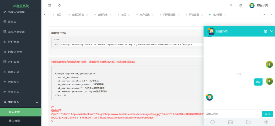Click the visitor avatar beside 000 message
The width and height of the screenshot is (275, 126).
(269, 81)
